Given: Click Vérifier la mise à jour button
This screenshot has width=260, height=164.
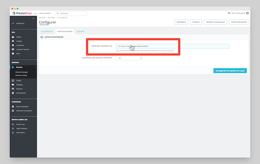Looking at the screenshot, I should 215,22.
